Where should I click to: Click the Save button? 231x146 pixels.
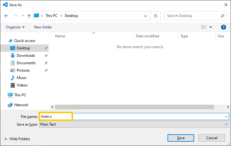[181, 138]
